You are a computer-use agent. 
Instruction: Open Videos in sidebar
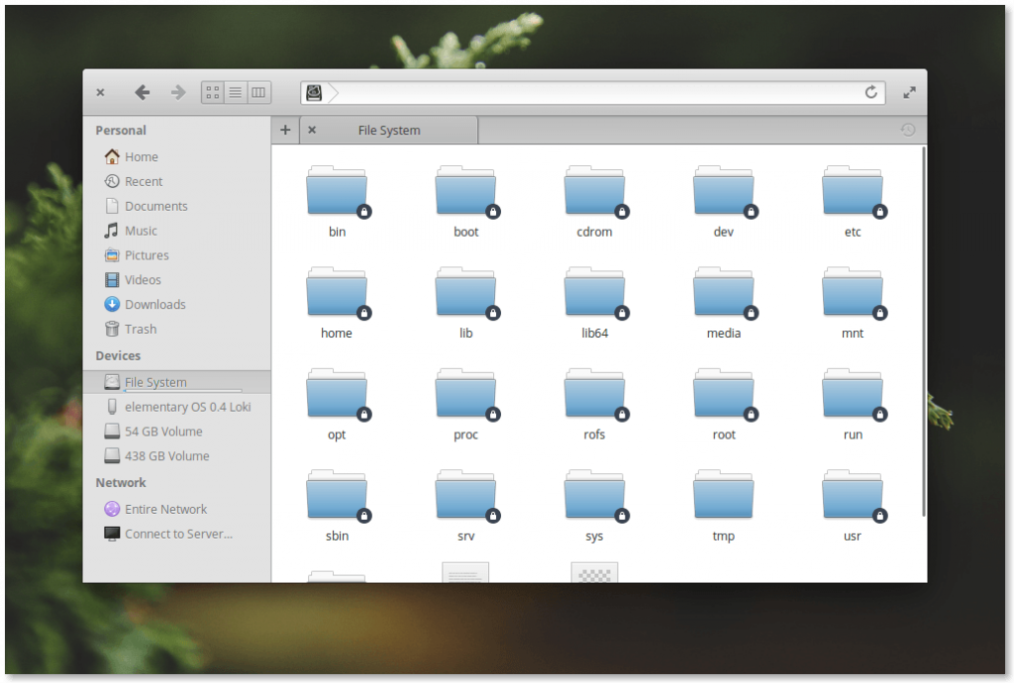(176, 280)
